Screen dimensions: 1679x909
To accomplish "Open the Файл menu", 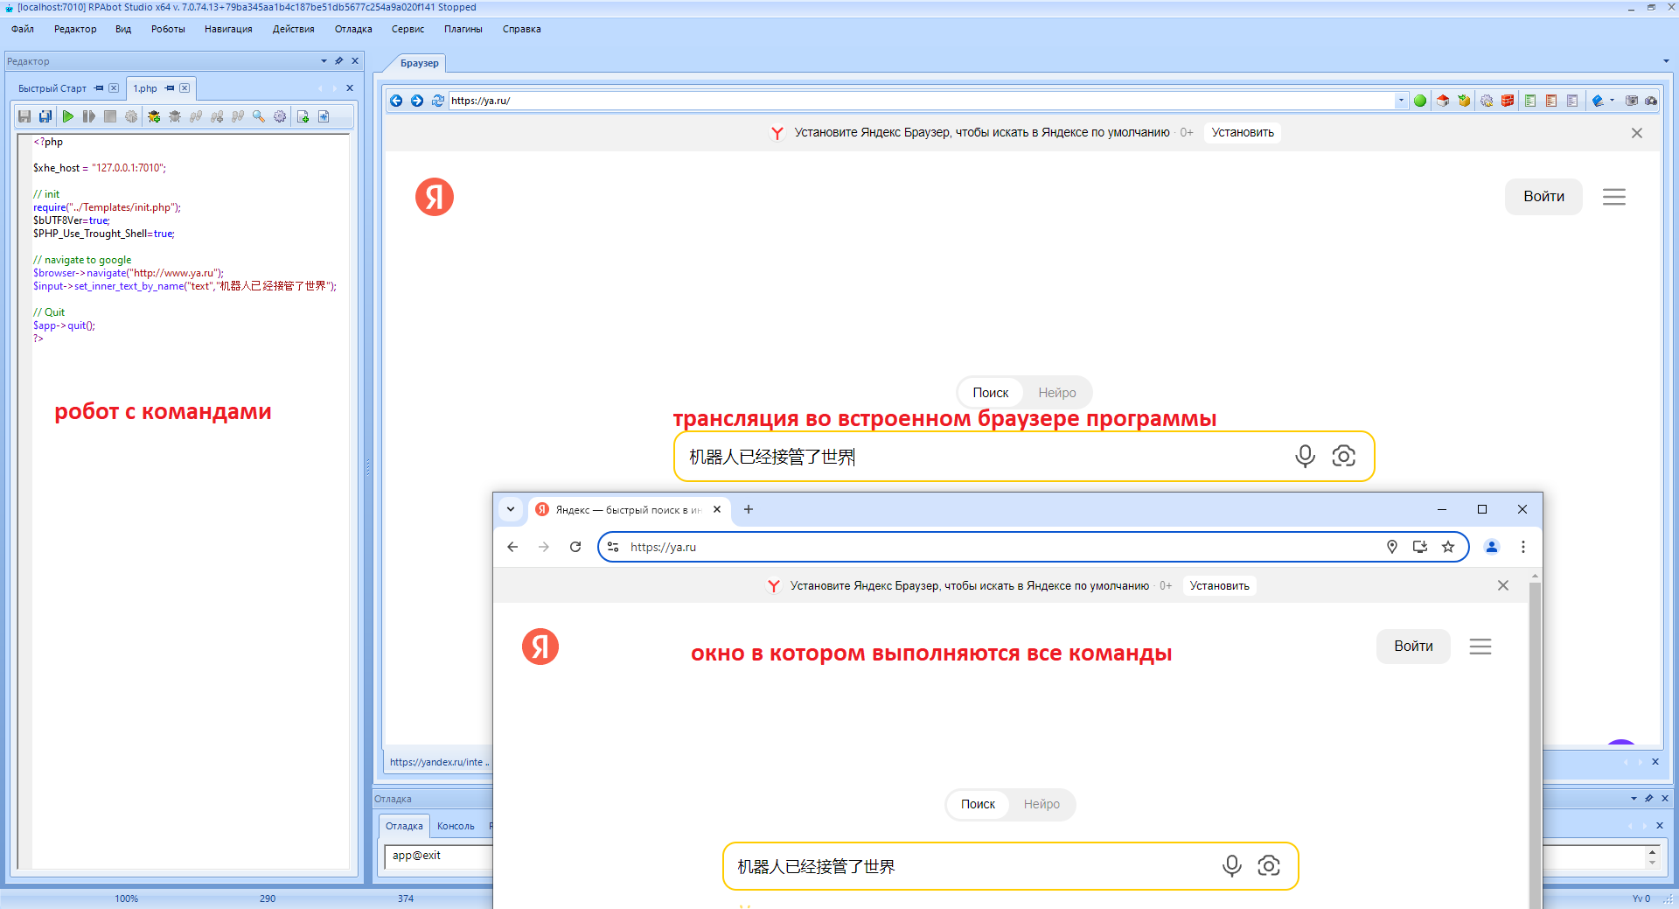I will pyautogui.click(x=23, y=29).
